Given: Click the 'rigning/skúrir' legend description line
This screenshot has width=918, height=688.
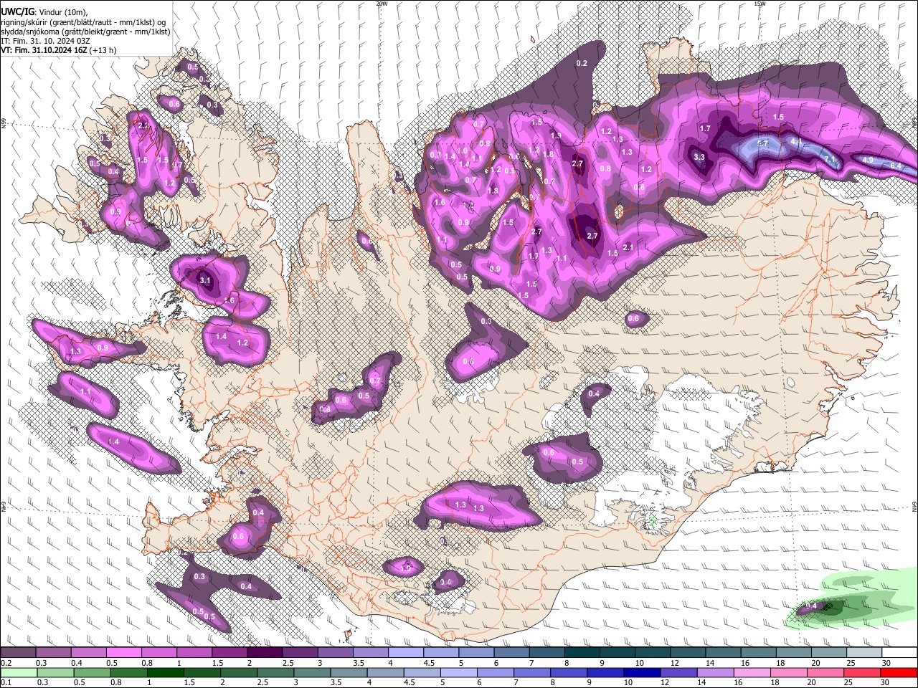Looking at the screenshot, I should (83, 22).
